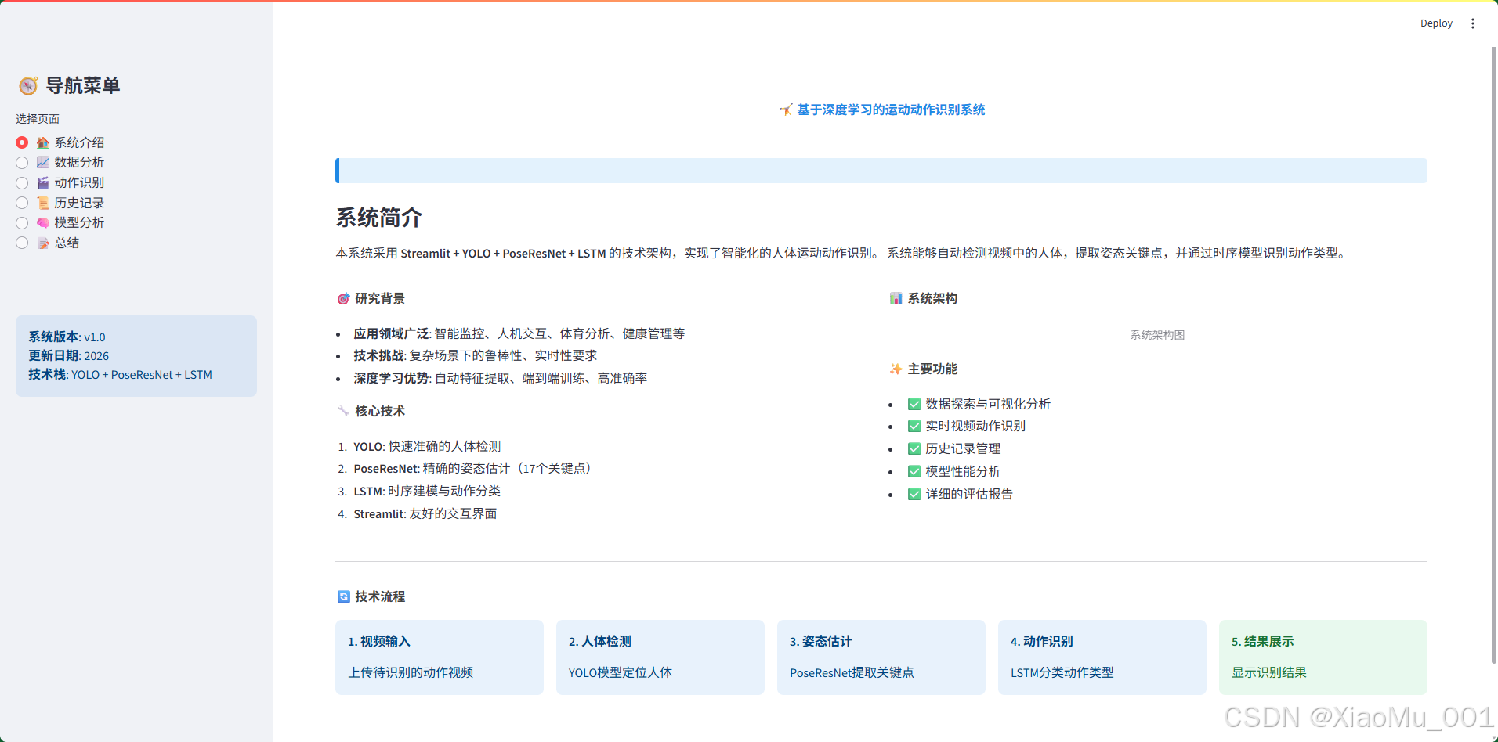
Task: Click the vertical page scrollbar
Action: 1493,356
